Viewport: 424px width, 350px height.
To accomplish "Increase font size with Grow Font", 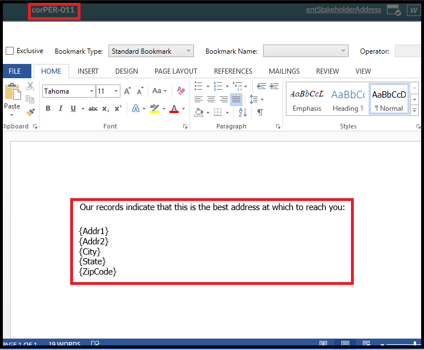I will pyautogui.click(x=127, y=91).
